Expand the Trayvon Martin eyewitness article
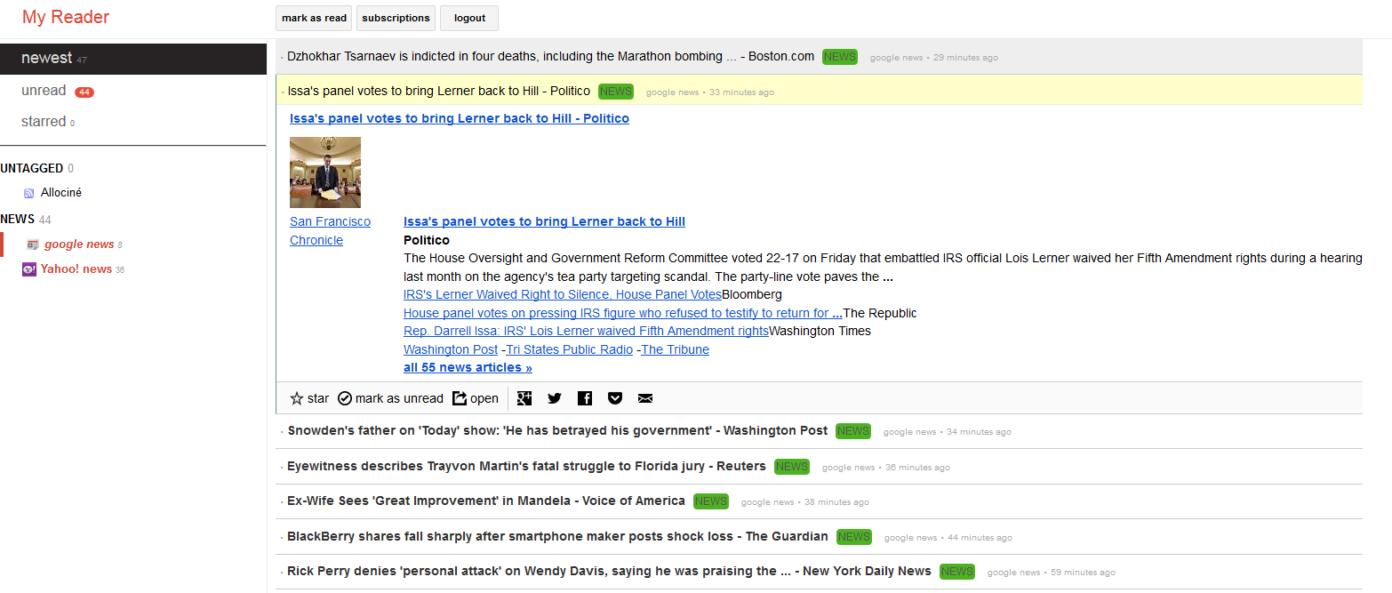The image size is (1392, 593). point(526,466)
